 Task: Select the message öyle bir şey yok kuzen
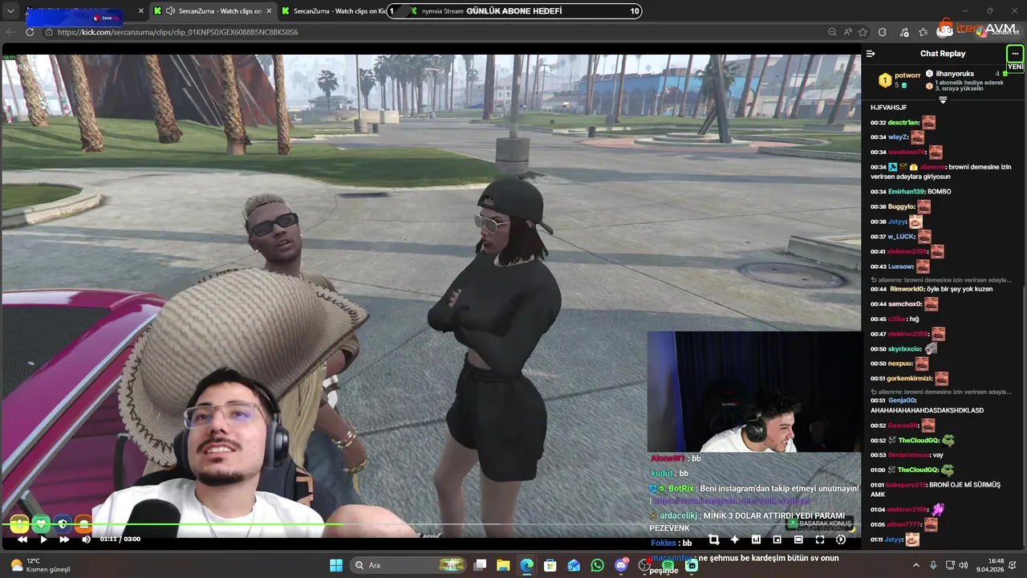point(960,289)
